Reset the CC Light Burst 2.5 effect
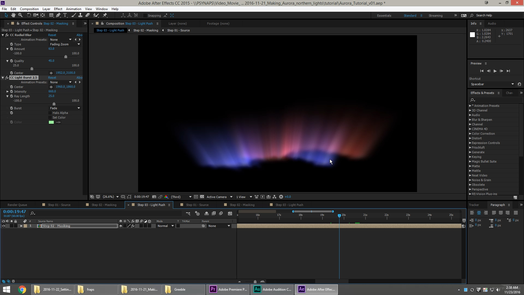Screen dimensions: 524x295 (52, 78)
